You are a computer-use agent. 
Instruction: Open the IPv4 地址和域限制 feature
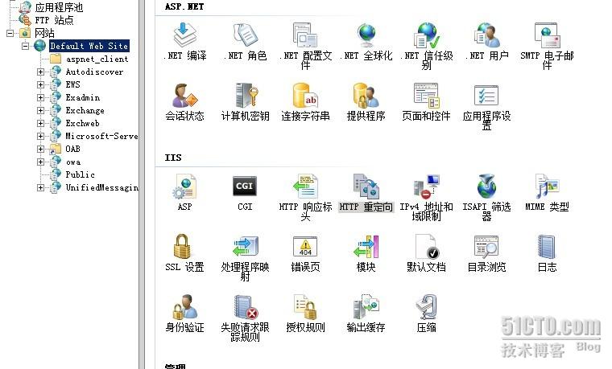tap(427, 197)
